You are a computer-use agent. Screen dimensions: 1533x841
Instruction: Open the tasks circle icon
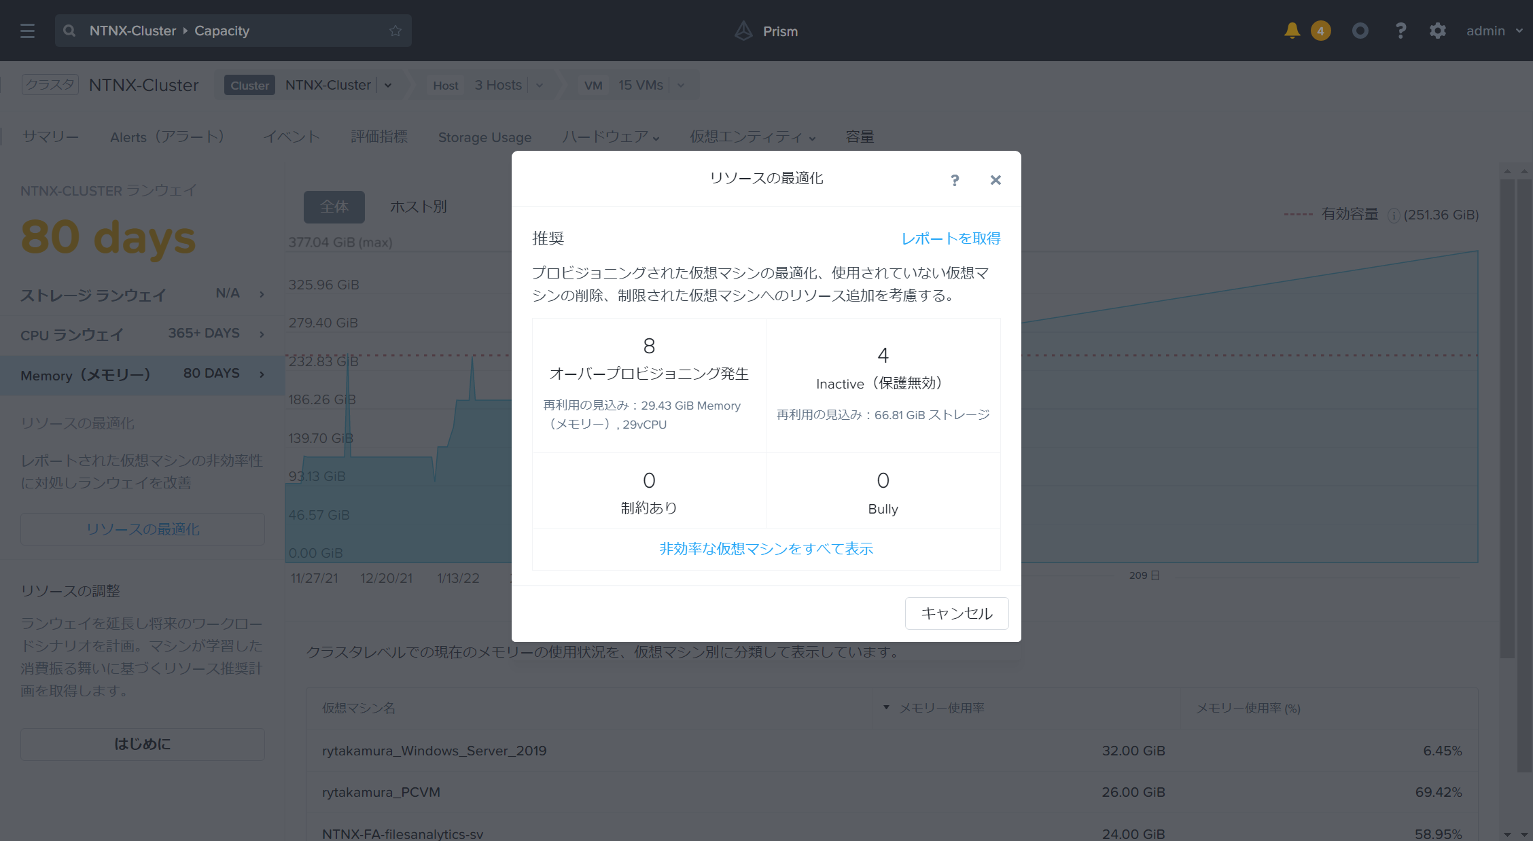[x=1360, y=31]
